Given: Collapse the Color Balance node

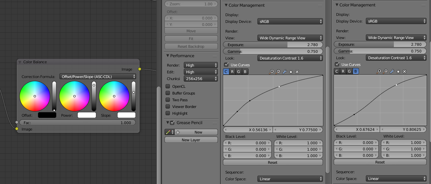Looking at the screenshot, I should [20, 62].
